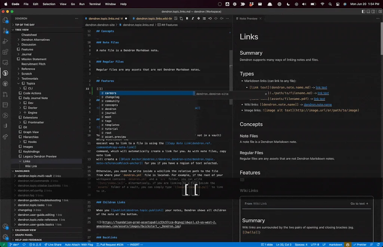The width and height of the screenshot is (383, 247).
Task: Click the Go to text link in Wiki Link card
Action: coord(359,204)
